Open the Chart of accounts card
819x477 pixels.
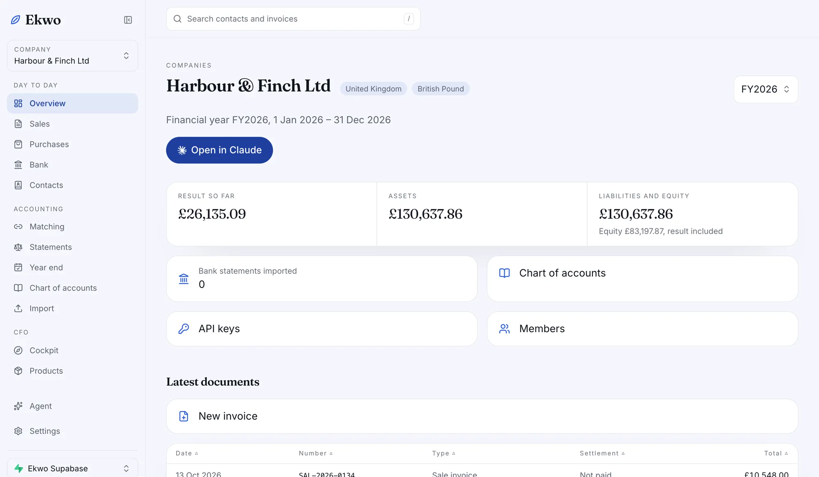(x=643, y=279)
